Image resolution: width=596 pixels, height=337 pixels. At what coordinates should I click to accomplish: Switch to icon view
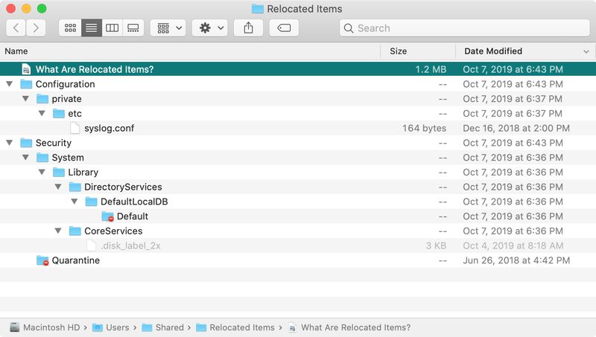tap(70, 28)
